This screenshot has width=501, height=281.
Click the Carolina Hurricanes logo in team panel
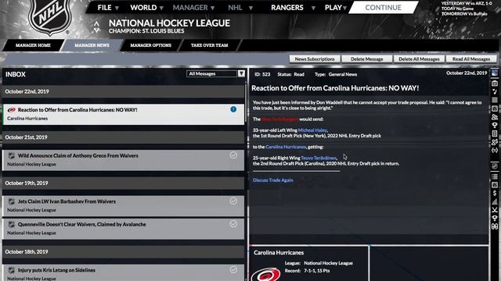[266, 275]
